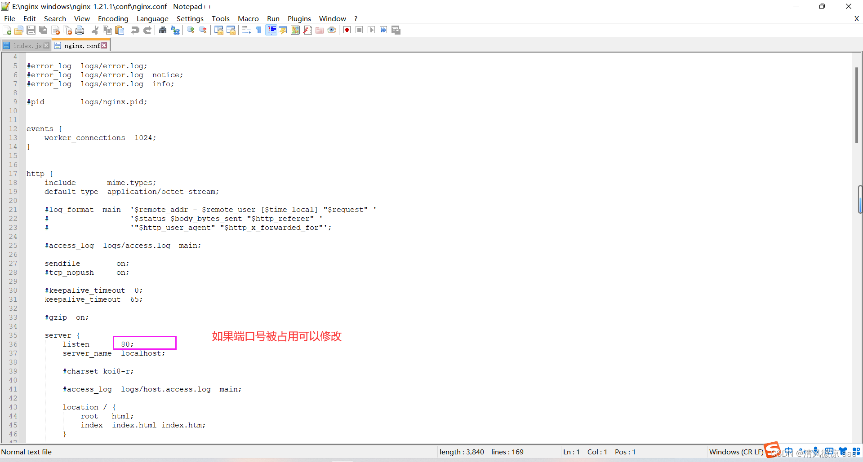863x462 pixels.
Task: Open the Macro menu
Action: [248, 18]
